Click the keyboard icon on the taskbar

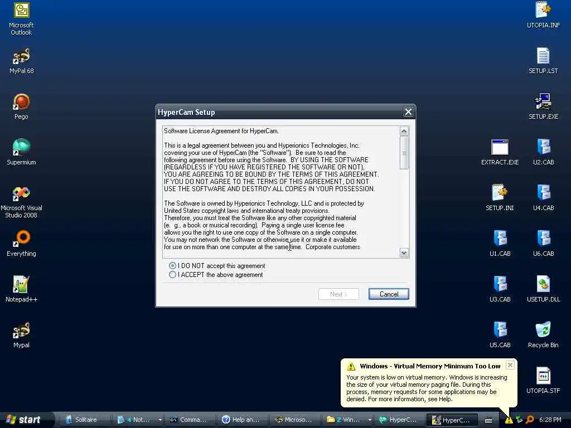(x=488, y=420)
